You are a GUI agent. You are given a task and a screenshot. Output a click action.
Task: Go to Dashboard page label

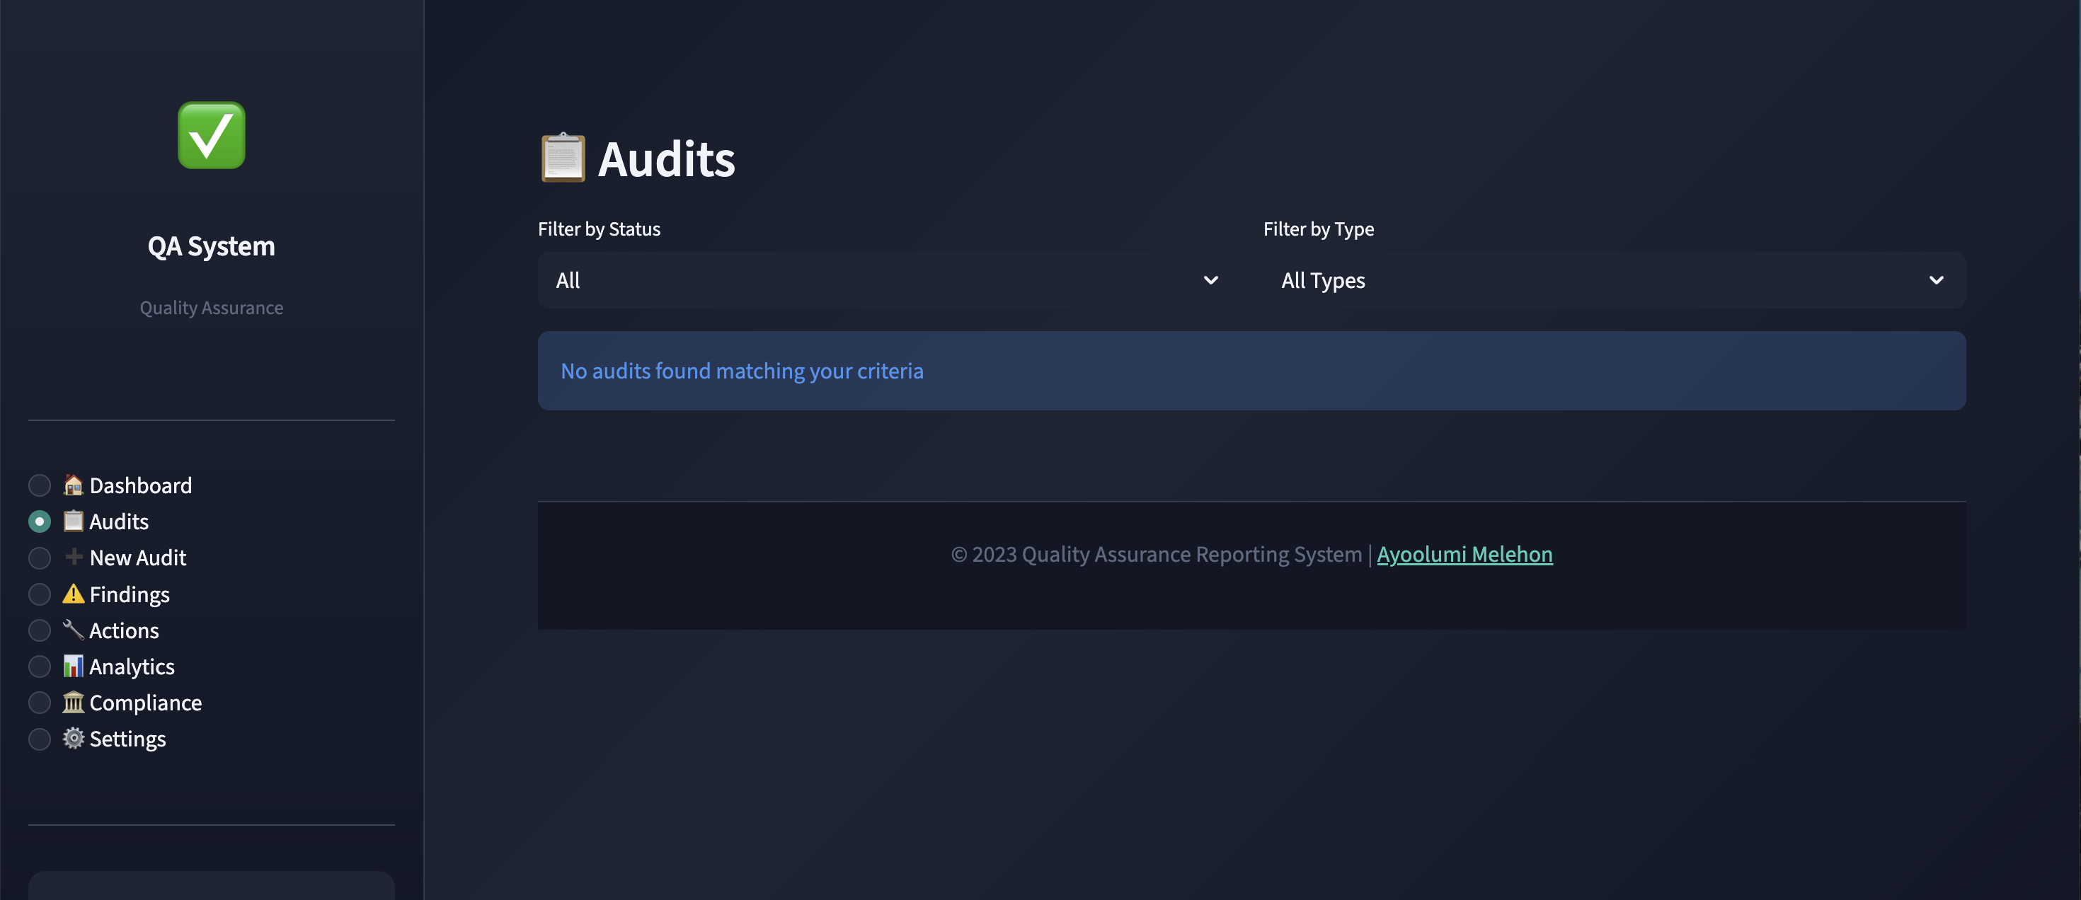141,485
